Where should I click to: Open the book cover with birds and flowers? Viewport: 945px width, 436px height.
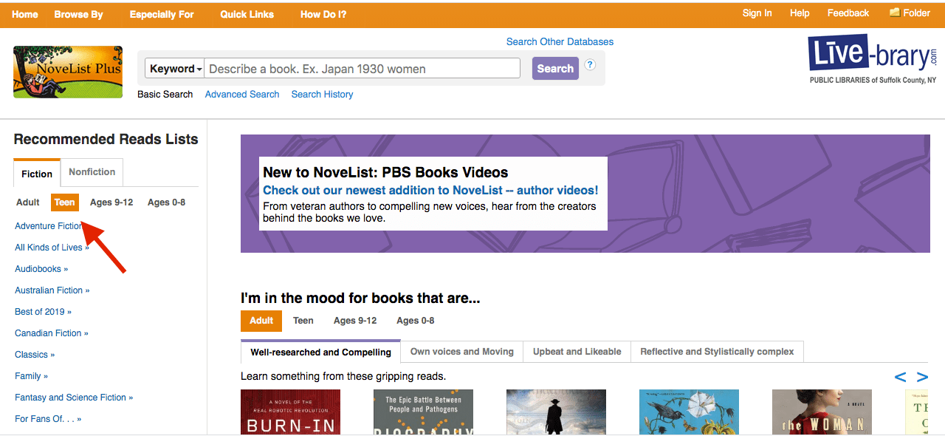[x=689, y=412]
